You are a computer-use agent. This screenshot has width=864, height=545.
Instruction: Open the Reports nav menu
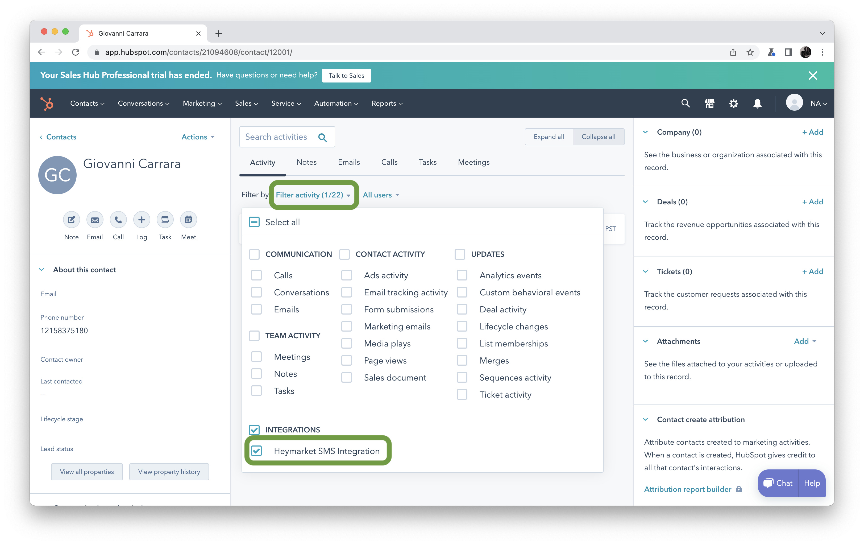pos(387,104)
